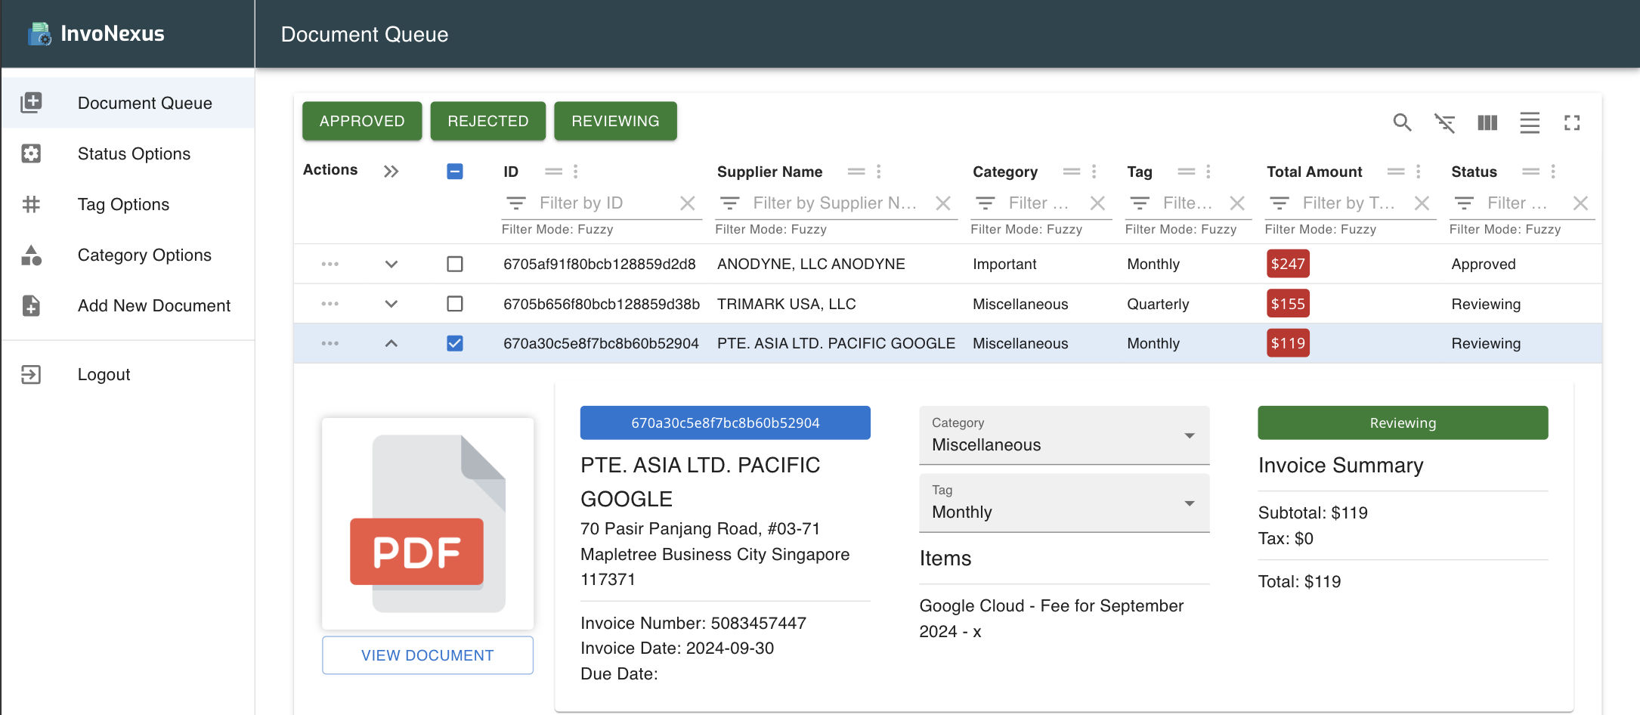The height and width of the screenshot is (715, 1640).
Task: Open show/hide columns icon
Action: [1487, 122]
